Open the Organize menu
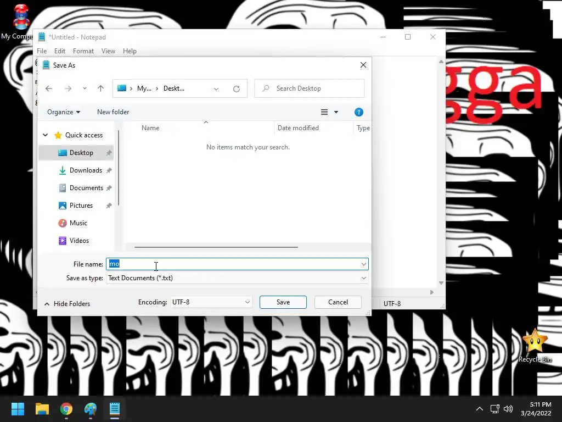Screen dimensions: 562x422 pyautogui.click(x=64, y=112)
